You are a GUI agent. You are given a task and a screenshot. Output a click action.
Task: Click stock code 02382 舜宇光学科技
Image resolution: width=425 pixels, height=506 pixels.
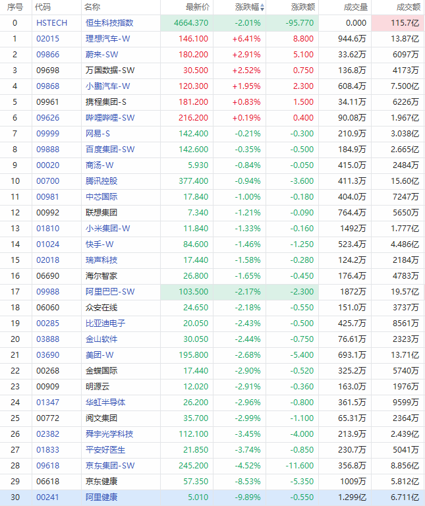click(x=47, y=434)
